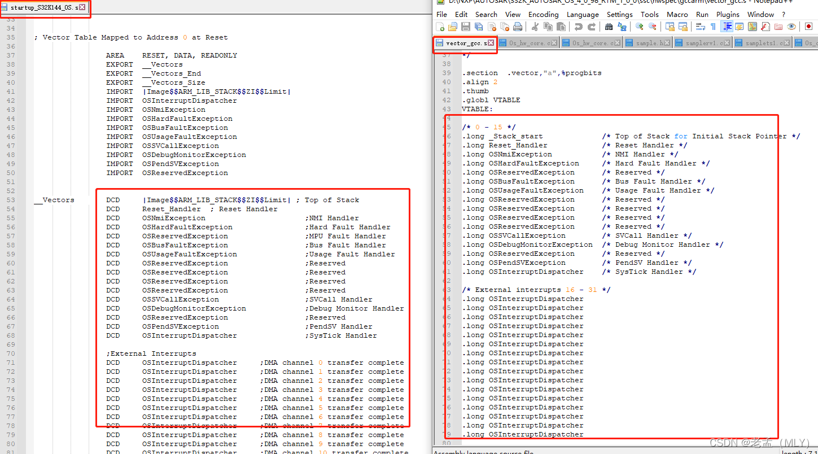
Task: Open the User Defined Language dialog icon
Action: point(740,27)
